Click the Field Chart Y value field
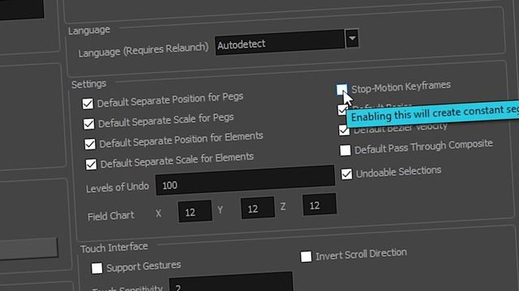The width and height of the screenshot is (519, 291). [258, 208]
